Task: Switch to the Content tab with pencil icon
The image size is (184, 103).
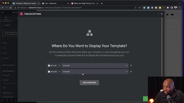Action: coord(6,18)
